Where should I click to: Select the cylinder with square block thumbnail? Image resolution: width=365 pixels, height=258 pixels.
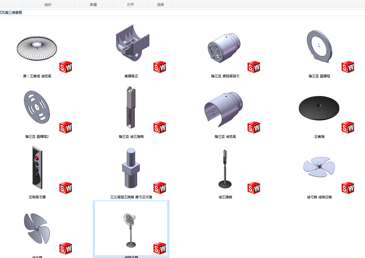131,168
